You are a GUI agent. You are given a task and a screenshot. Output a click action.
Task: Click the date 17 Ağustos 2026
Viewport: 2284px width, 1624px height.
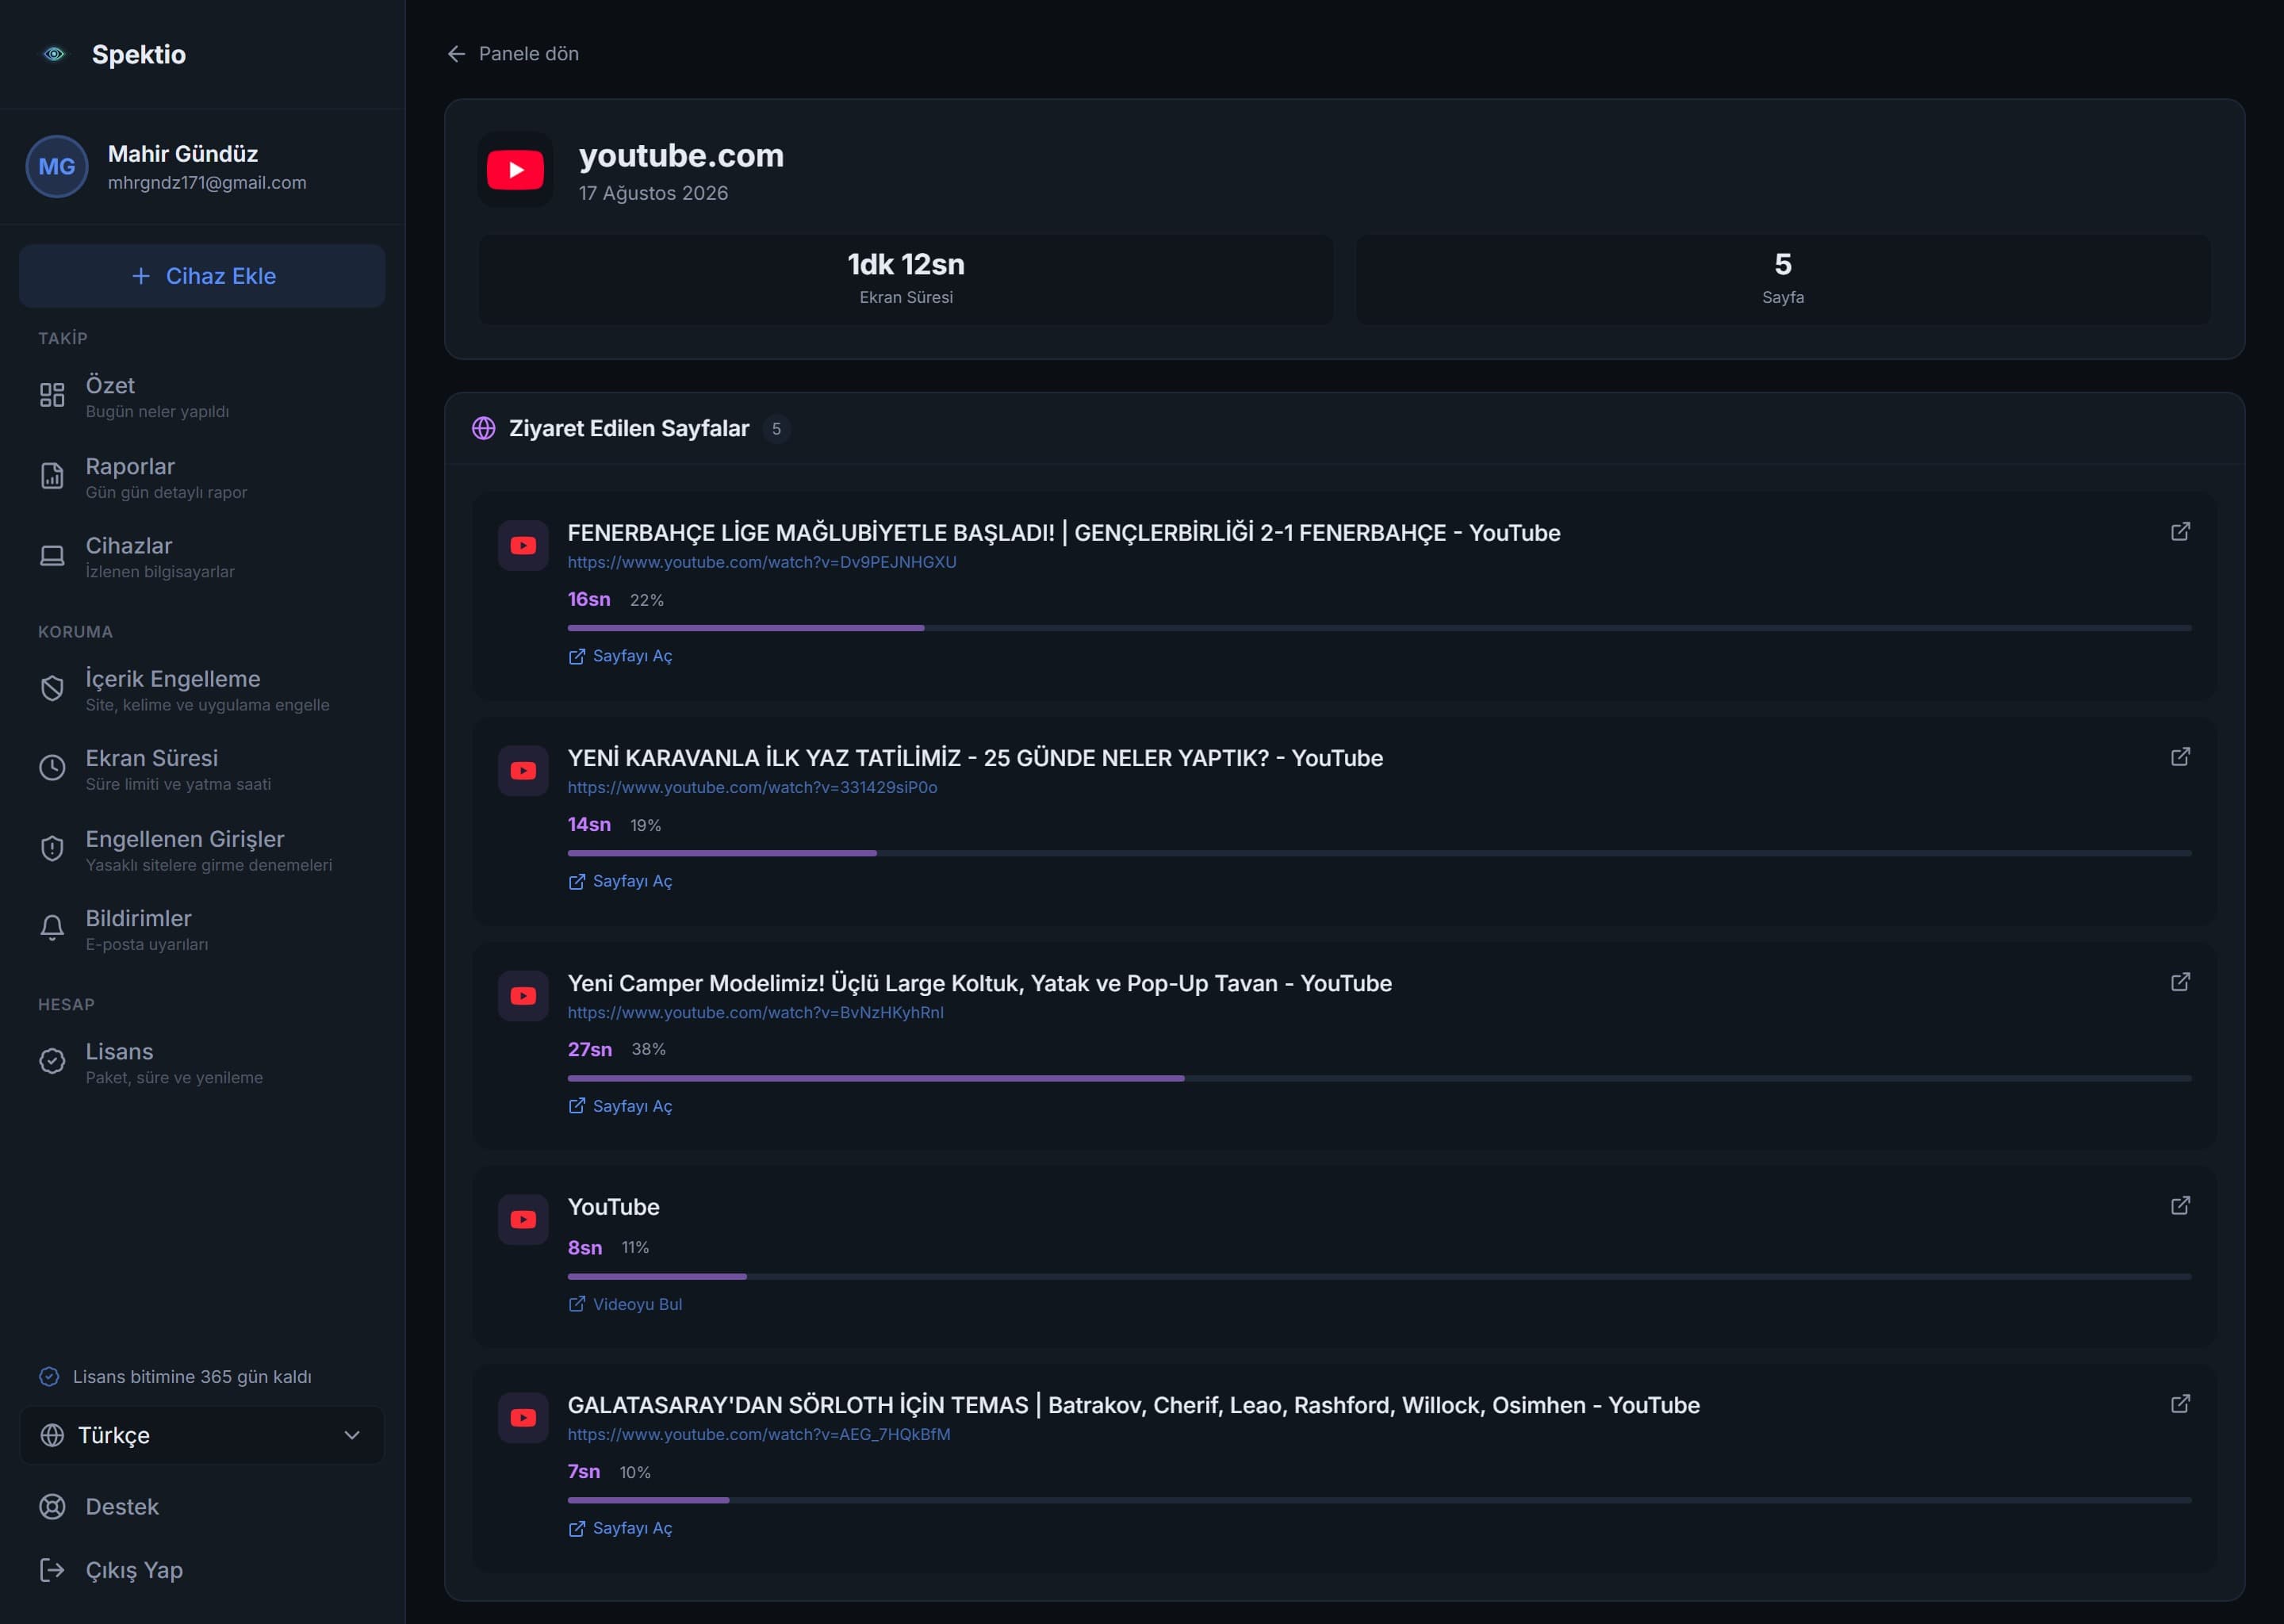pyautogui.click(x=653, y=193)
